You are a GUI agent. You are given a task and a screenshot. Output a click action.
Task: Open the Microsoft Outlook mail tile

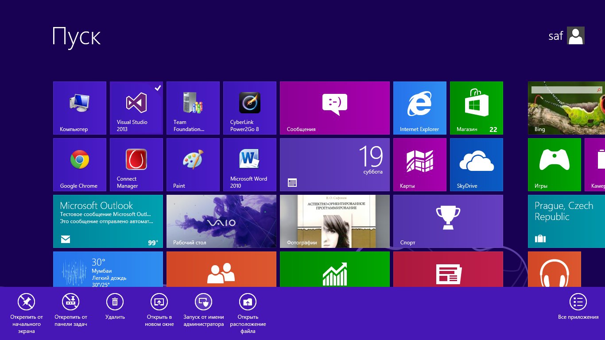coord(108,221)
